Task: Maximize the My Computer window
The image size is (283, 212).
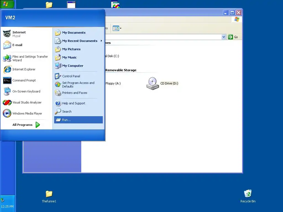Action: [232, 13]
